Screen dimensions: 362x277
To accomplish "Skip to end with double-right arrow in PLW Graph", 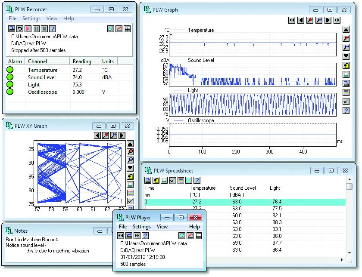I will click(337, 20).
